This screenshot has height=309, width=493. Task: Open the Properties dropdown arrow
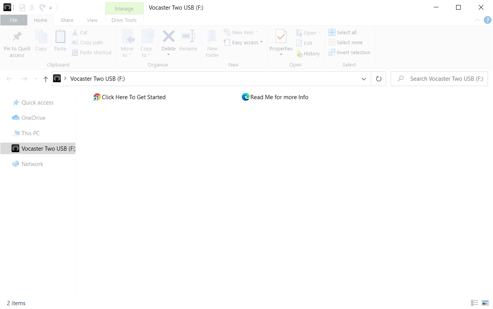(x=281, y=55)
